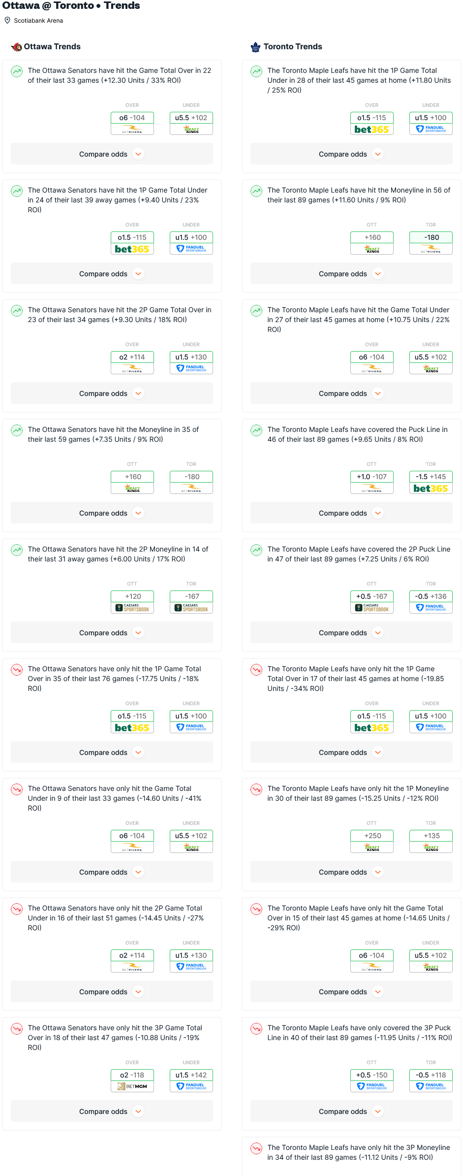463x1176 pixels.
Task: Click the BetMGM logo under o2 -118
Action: click(132, 1086)
